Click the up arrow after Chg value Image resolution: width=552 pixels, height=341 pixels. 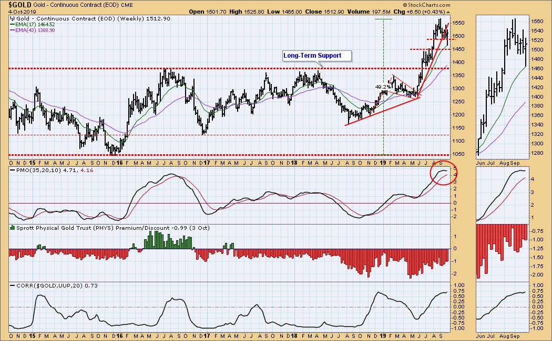tap(449, 12)
